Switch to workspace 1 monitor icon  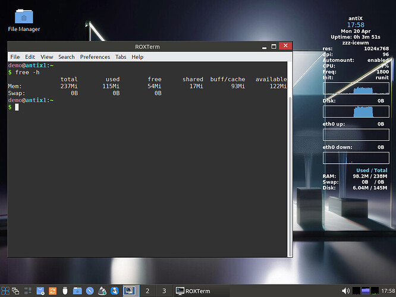pyautogui.click(x=131, y=291)
